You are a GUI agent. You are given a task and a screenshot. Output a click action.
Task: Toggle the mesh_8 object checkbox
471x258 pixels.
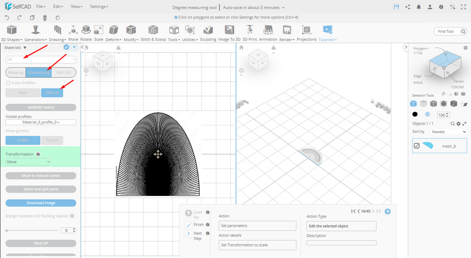point(417,146)
